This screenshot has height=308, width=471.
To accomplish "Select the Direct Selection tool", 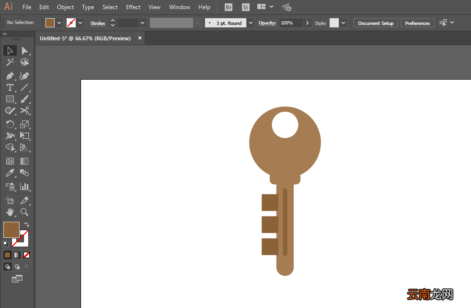I will 24,50.
